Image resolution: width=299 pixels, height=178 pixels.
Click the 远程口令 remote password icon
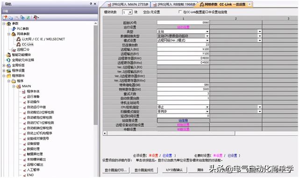[x=14, y=50]
